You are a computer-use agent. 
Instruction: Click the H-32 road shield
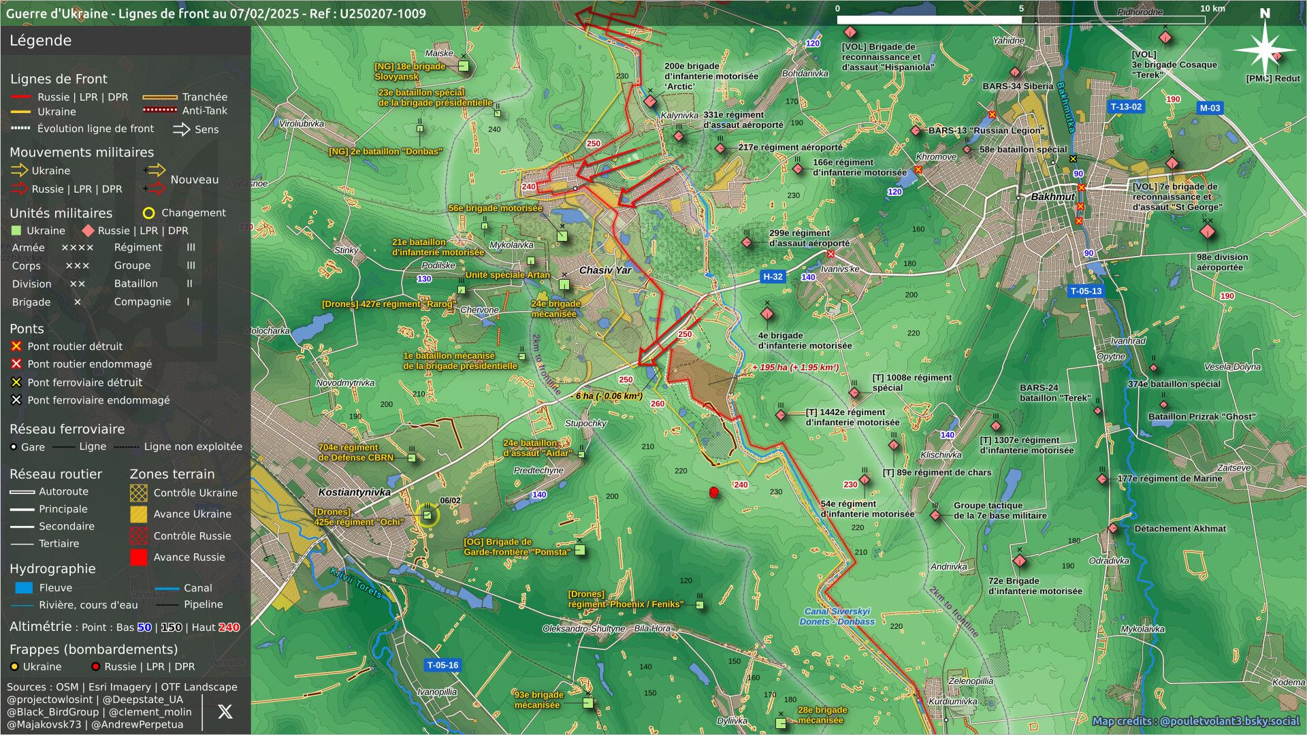[773, 276]
